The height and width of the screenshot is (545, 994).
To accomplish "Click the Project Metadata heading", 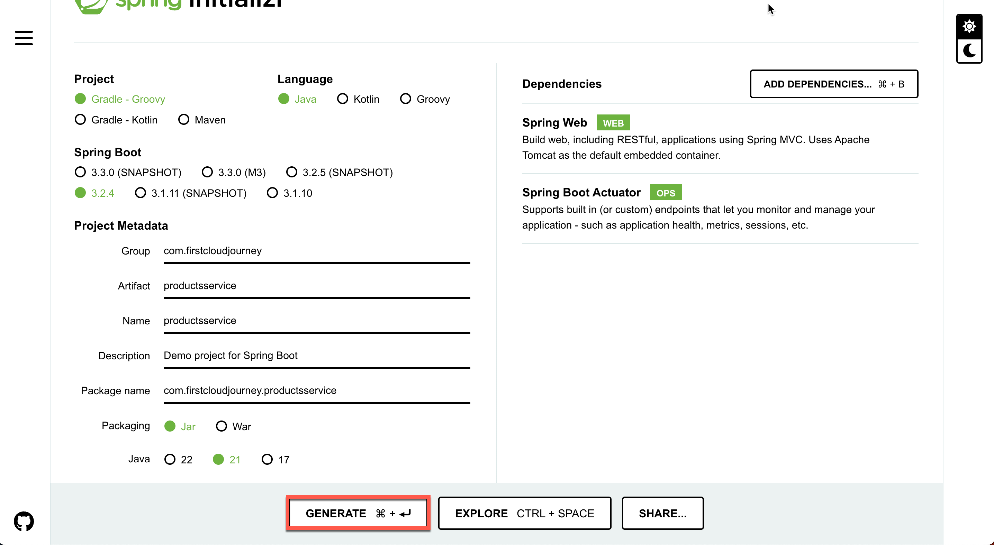I will pos(121,225).
